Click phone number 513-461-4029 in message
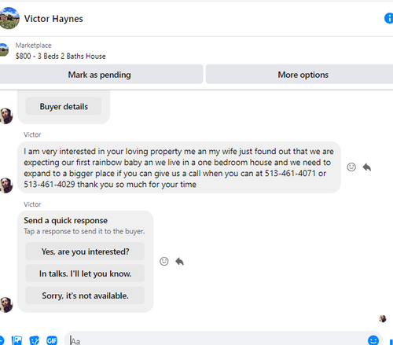 click(x=50, y=185)
